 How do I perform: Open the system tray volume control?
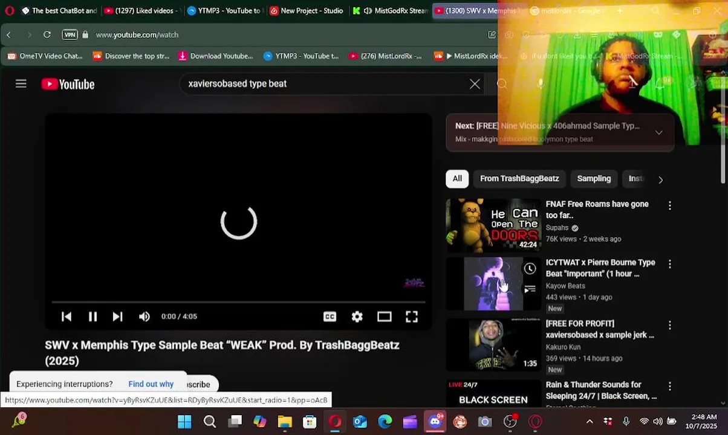[x=657, y=421]
